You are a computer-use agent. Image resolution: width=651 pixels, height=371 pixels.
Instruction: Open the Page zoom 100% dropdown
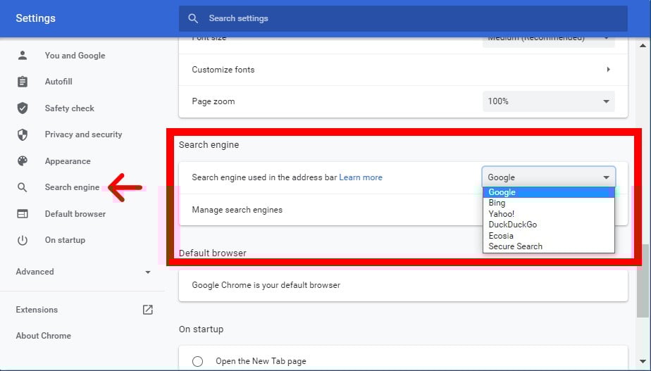(x=548, y=101)
